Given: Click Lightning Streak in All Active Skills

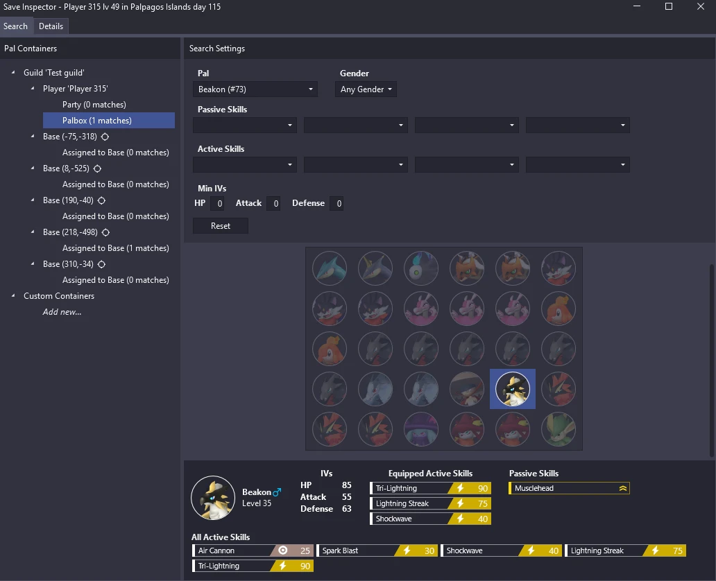Looking at the screenshot, I should click(x=626, y=550).
